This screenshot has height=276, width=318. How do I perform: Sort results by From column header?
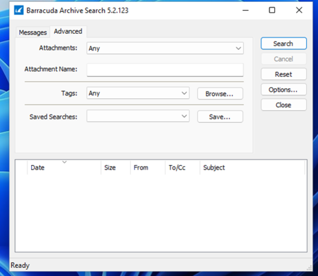tap(148, 168)
